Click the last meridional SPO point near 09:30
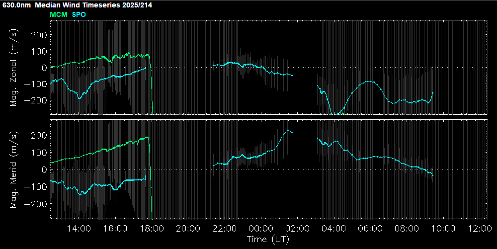 [x=432, y=175]
